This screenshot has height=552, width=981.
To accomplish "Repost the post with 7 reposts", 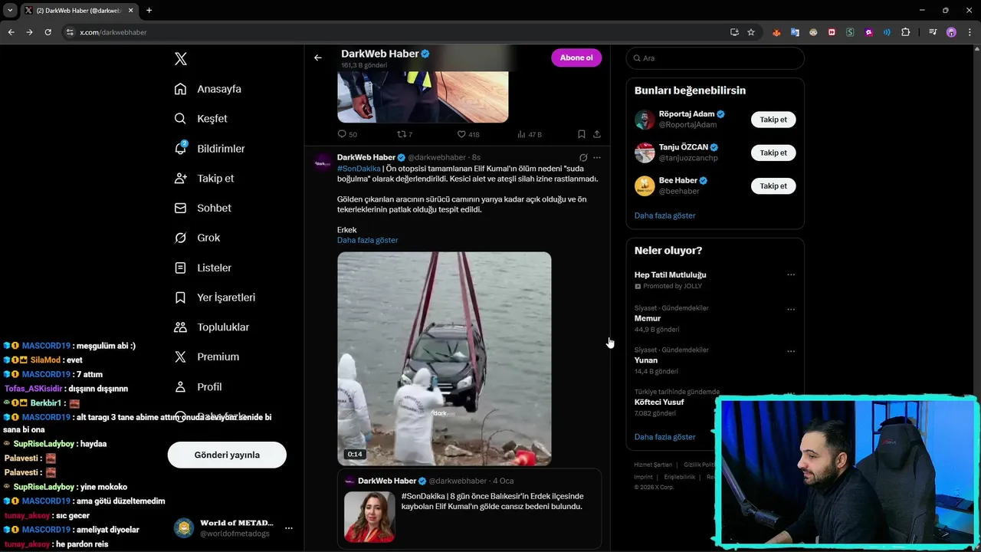I will click(x=405, y=134).
